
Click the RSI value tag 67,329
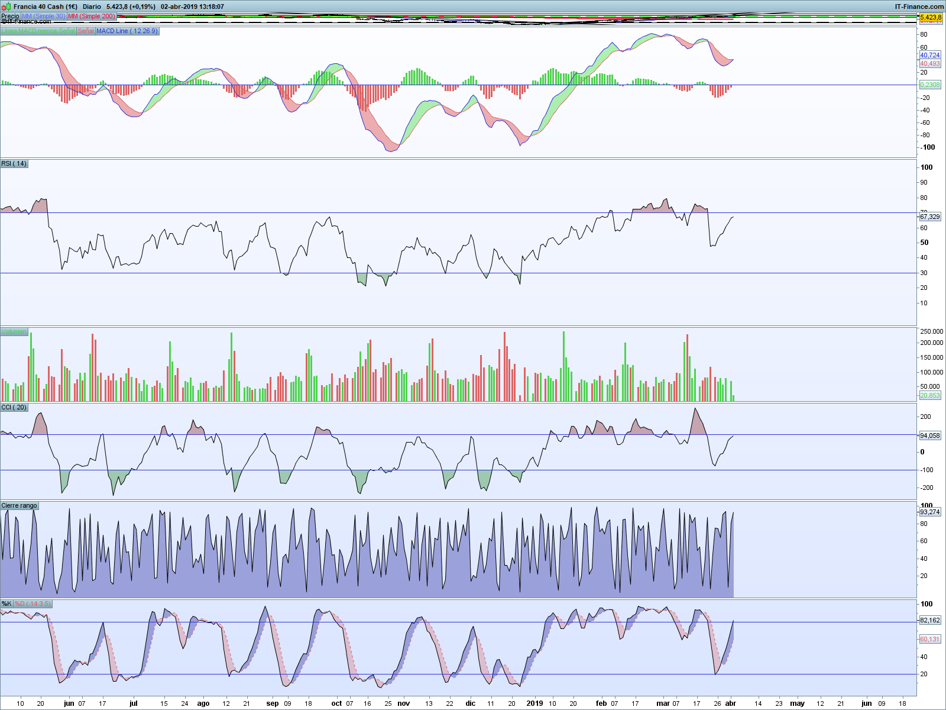(x=930, y=217)
